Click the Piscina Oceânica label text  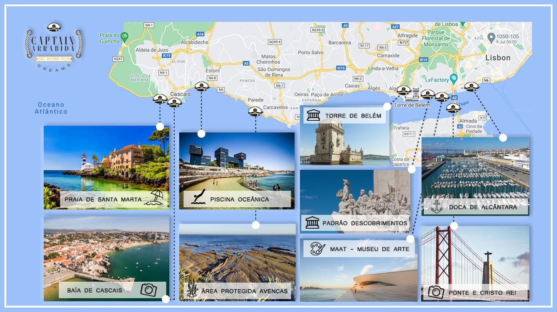click(x=239, y=199)
